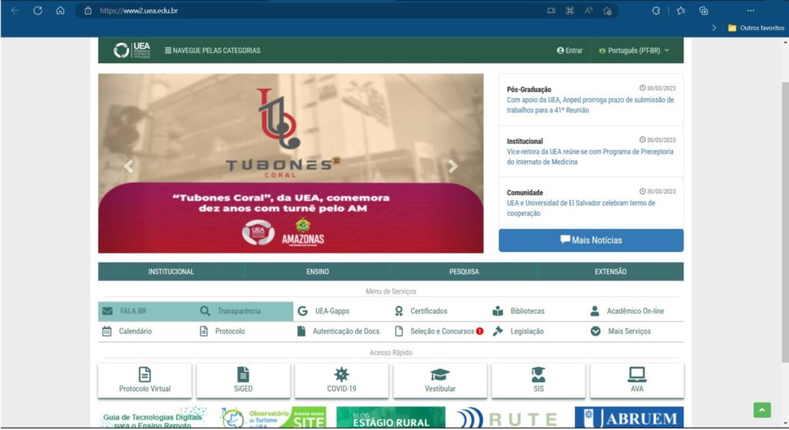Click the read aloud icon in address bar
The image size is (789, 430).
(x=588, y=11)
